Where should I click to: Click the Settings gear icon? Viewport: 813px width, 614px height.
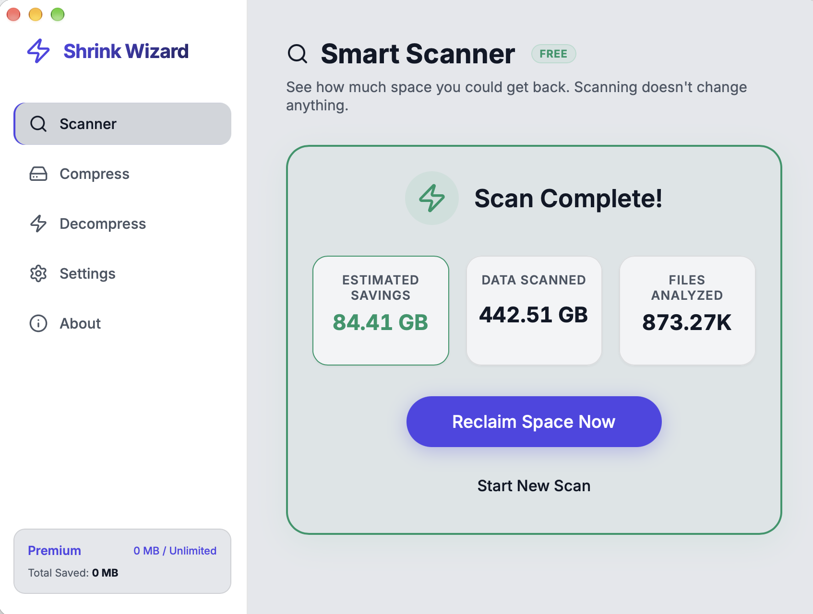(38, 273)
